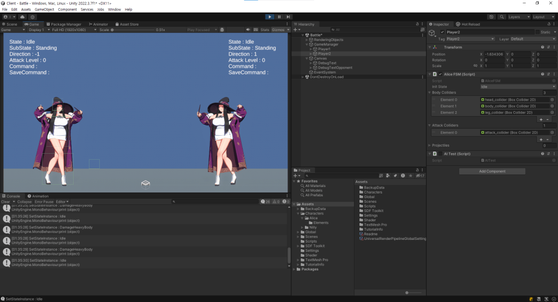Click Clear in the Console
The height and width of the screenshot is (302, 558).
pos(5,202)
